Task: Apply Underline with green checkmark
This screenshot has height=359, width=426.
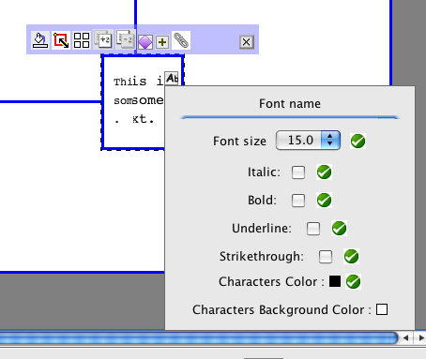Action: [339, 229]
